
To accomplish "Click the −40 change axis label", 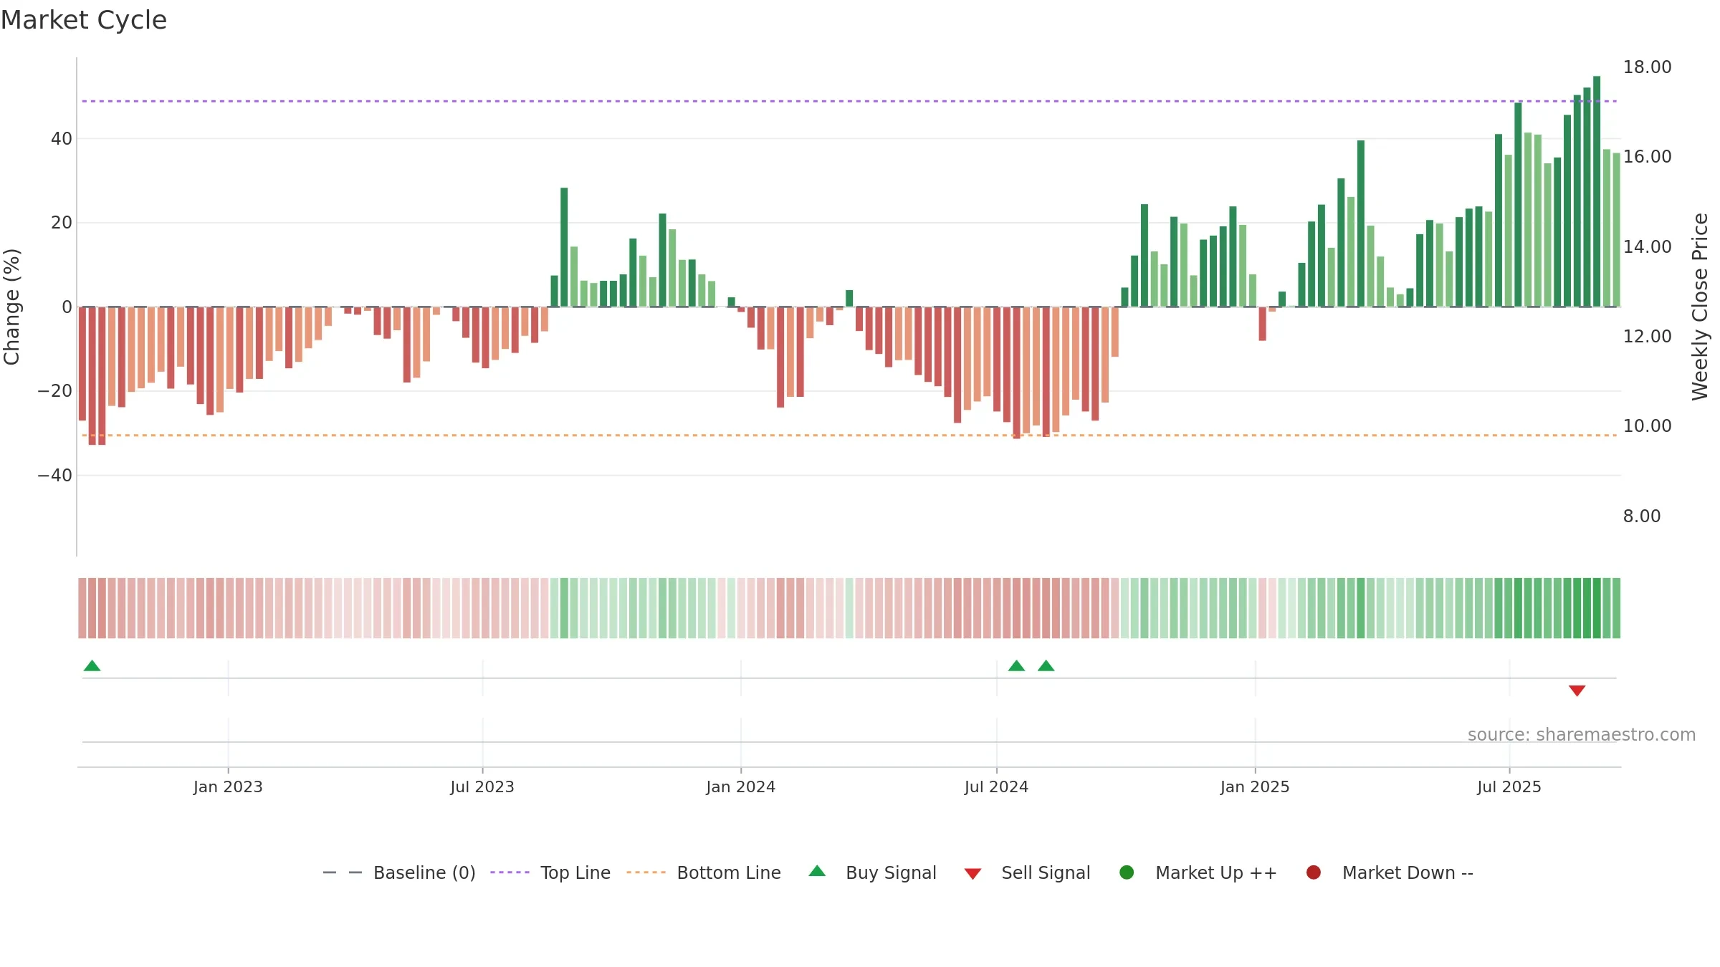I will tap(55, 476).
